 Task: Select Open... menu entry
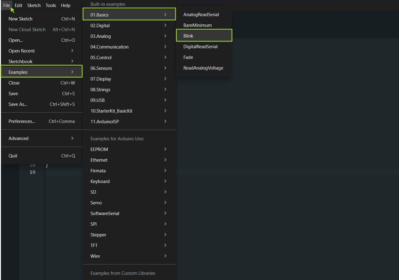(42, 40)
